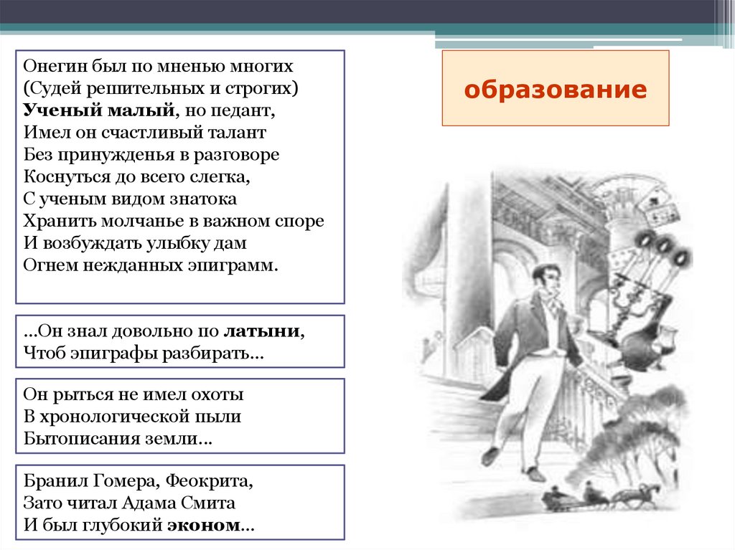
Task: Click the line 'В хронологической пыли'
Action: 132,417
